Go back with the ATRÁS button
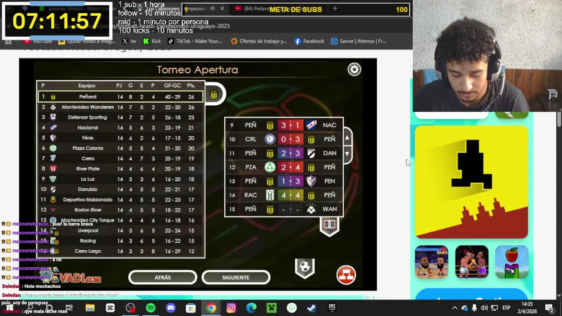Image resolution: width=562 pixels, height=316 pixels. [x=162, y=277]
